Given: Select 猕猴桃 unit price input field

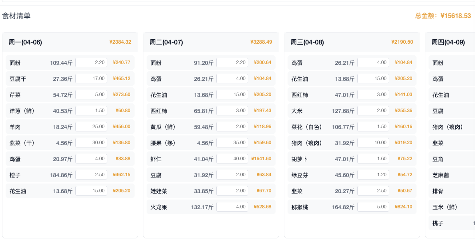Looking at the screenshot, I should click(373, 207).
